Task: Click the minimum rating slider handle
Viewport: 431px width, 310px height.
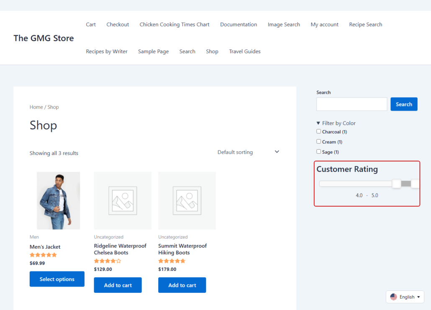Action: pos(396,183)
